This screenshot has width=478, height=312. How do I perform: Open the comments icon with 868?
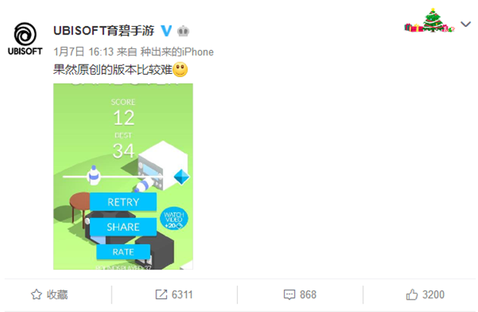point(300,294)
